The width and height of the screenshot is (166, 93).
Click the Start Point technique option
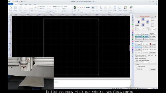42,7
